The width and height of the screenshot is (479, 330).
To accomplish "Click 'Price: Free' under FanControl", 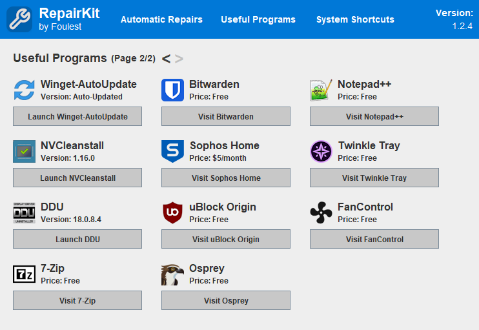I will coord(358,220).
